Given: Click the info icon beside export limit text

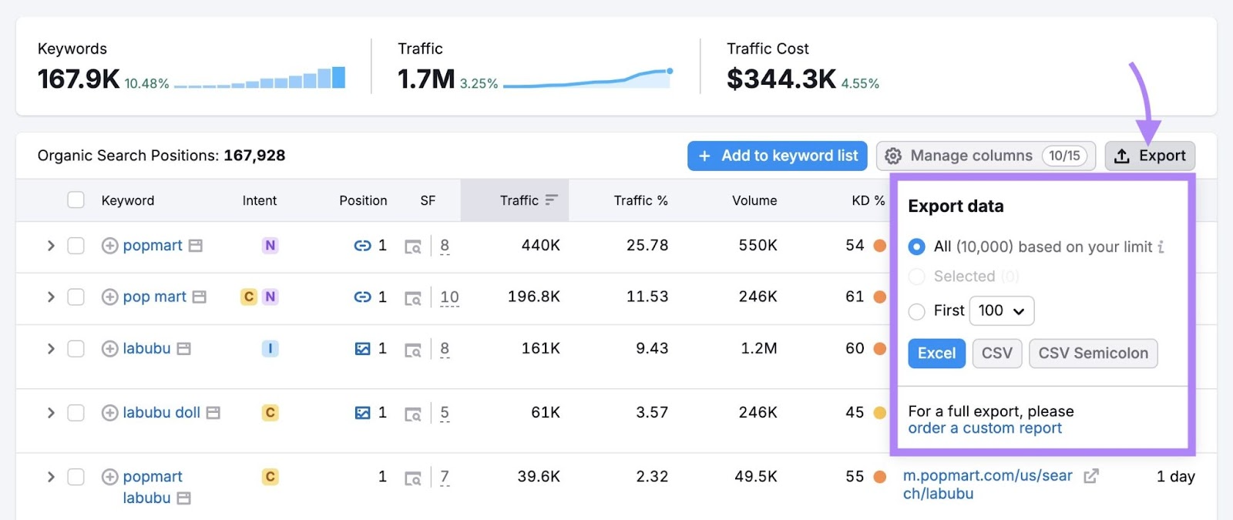Looking at the screenshot, I should click(1161, 247).
